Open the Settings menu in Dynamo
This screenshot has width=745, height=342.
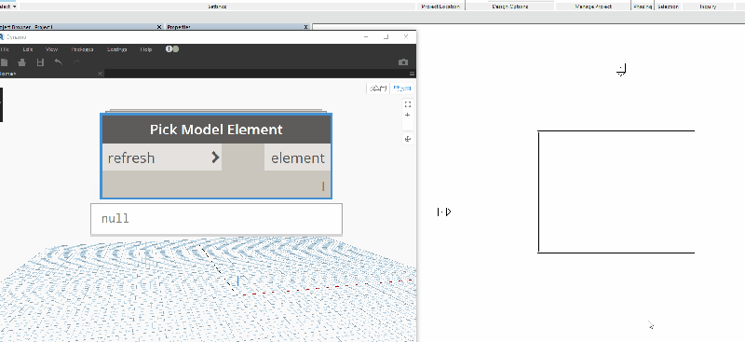(117, 49)
